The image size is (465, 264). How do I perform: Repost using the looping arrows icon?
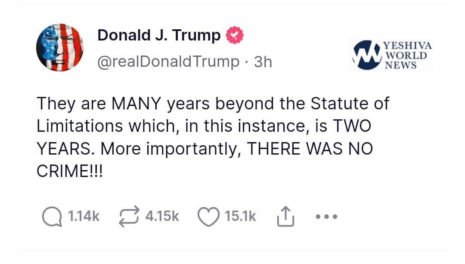point(129,216)
